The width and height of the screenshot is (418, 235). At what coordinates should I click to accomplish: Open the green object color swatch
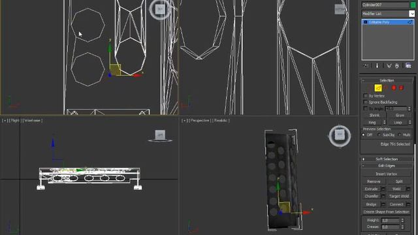[413, 5]
